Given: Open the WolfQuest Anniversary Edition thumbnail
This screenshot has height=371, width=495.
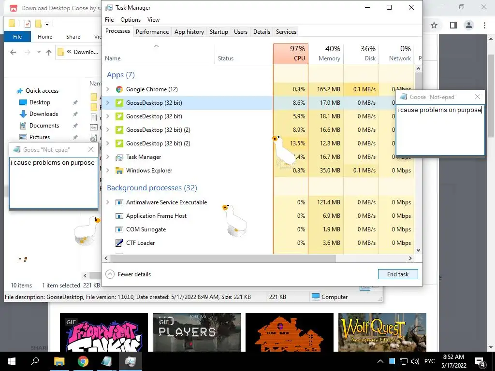Looking at the screenshot, I should 382,332.
